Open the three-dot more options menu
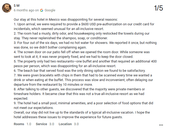The height and width of the screenshot is (128, 170). pyautogui.click(x=161, y=125)
